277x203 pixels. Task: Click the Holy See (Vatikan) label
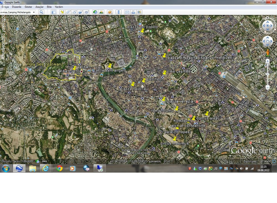click(x=45, y=64)
